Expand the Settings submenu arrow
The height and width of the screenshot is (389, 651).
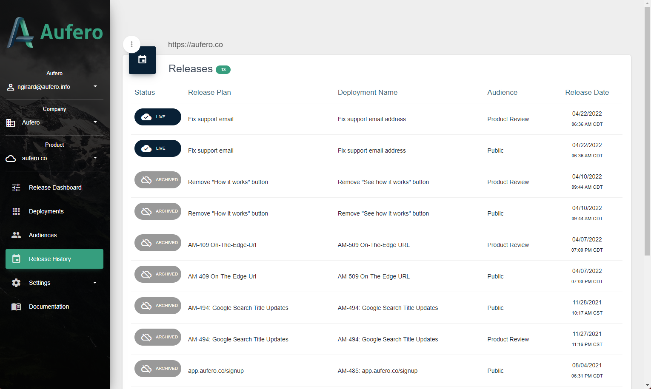tap(95, 283)
